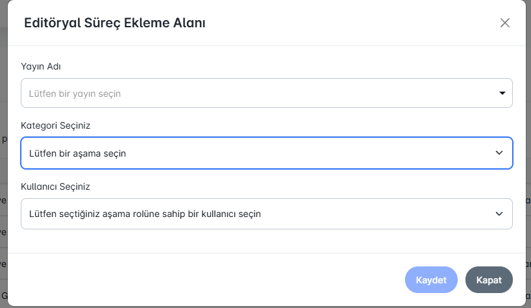Screen dimensions: 531x308
Task: Click the 'Kullanıcı Seçiniz' label
Action: [55, 186]
